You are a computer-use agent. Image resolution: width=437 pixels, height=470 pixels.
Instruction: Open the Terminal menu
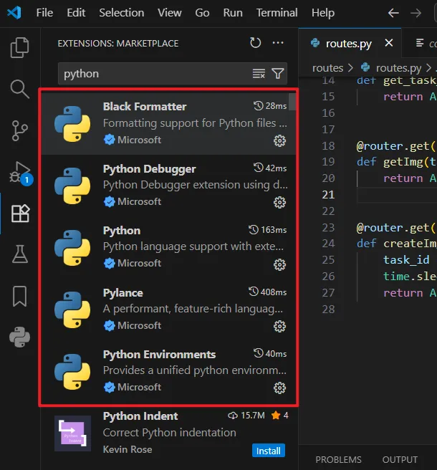(x=277, y=13)
